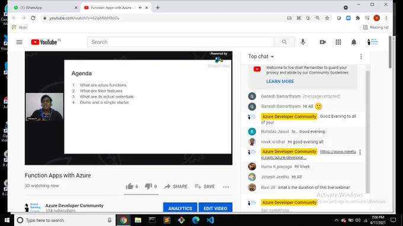Click Rama K.prayaga's Hi Vivek message
The height and width of the screenshot is (226, 403).
coord(302,166)
